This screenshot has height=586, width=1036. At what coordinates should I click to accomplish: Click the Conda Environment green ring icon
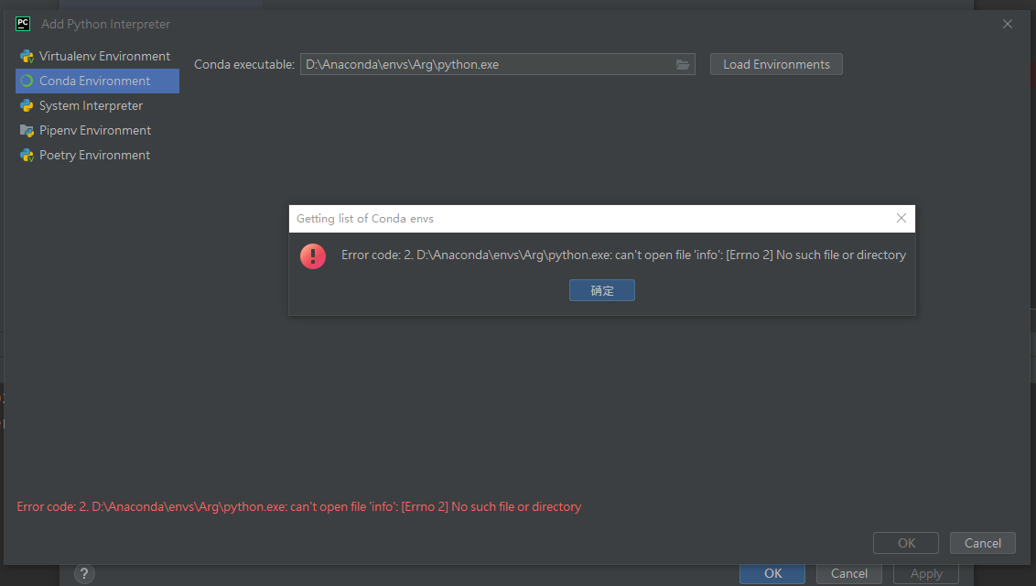pyautogui.click(x=27, y=81)
